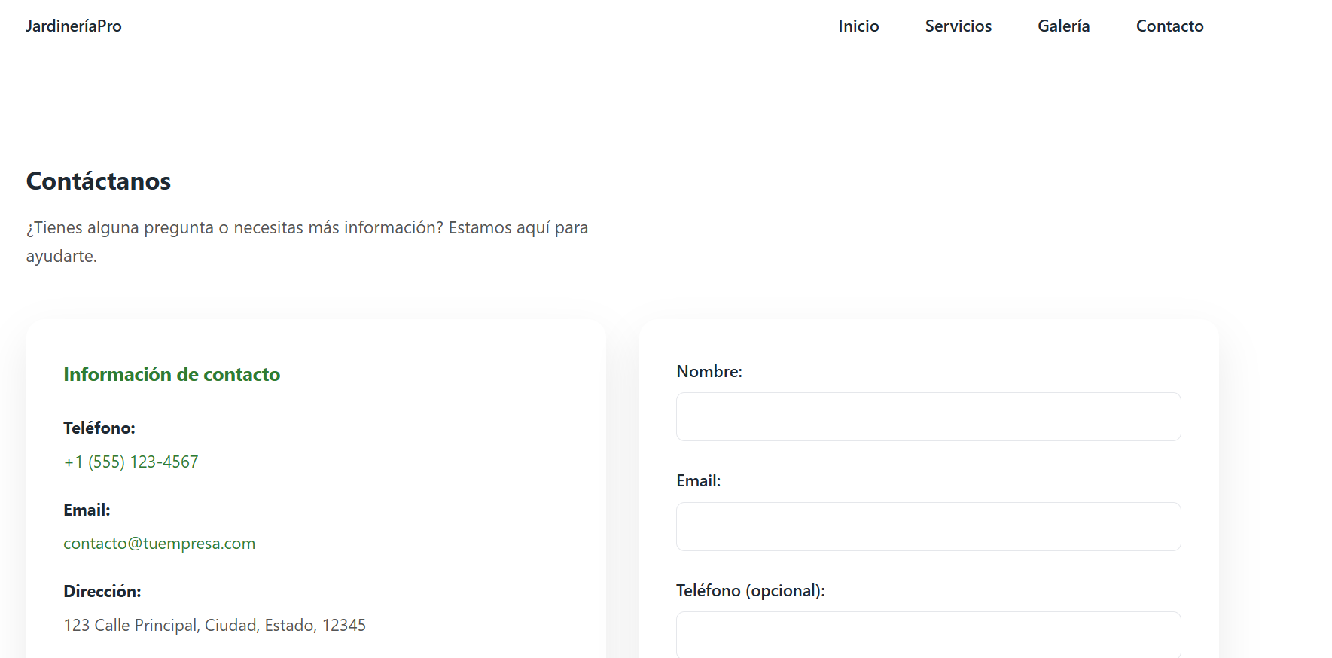This screenshot has height=658, width=1332.
Task: Select Contacto in the navigation bar
Action: pyautogui.click(x=1169, y=26)
